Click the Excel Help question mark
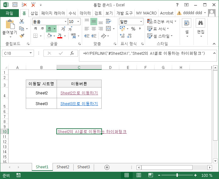Viewport: 219px width, 179px height. tap(177, 5)
